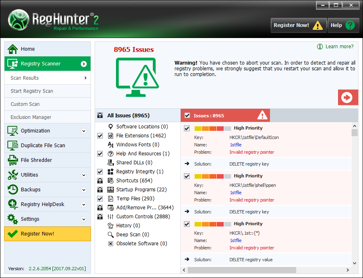The image size is (363, 278).
Task: Toggle the Help And Resources checkbox
Action: tap(100, 154)
